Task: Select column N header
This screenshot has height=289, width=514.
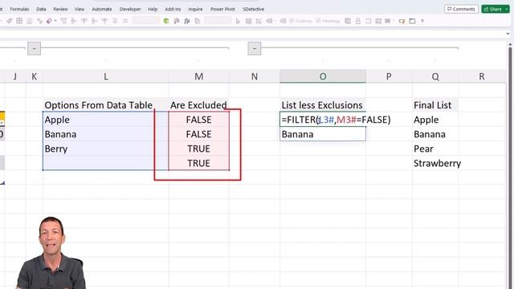Action: 254,76
